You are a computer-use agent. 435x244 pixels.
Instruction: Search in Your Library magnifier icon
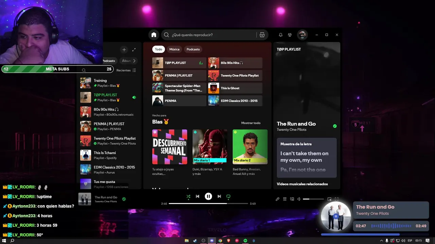click(x=84, y=70)
